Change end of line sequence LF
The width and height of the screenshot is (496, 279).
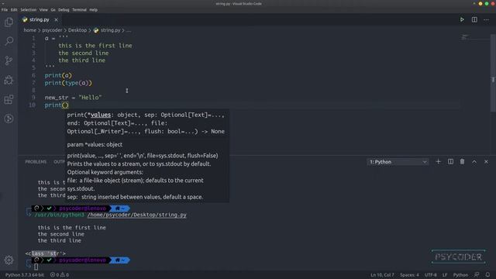pos(445,275)
